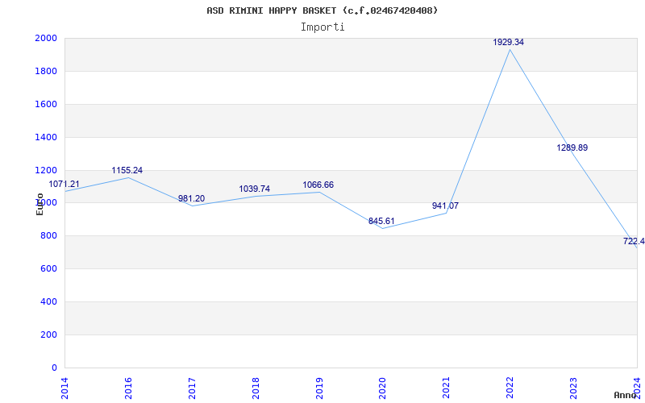Click the 2017 x-axis label
This screenshot has height=403, width=645.
(192, 388)
